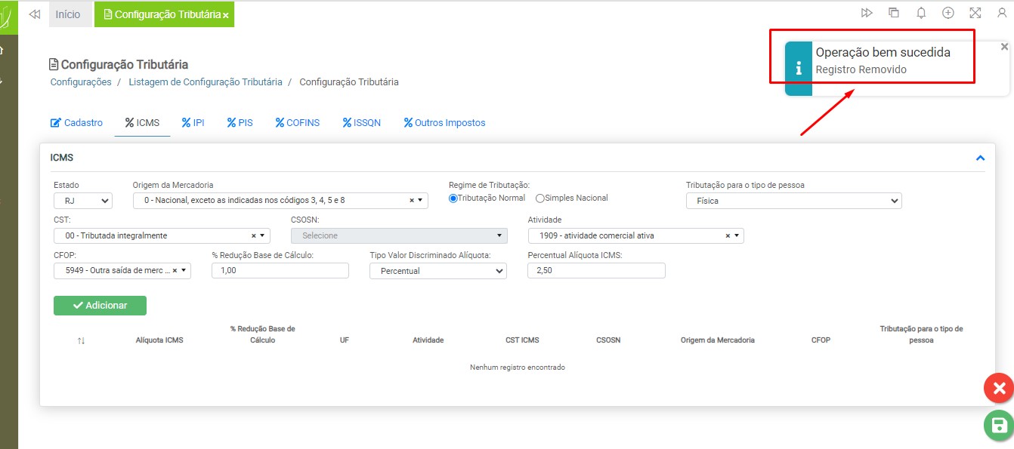
Task: Click the double-arrow forward icon in top bar
Action: [x=867, y=13]
